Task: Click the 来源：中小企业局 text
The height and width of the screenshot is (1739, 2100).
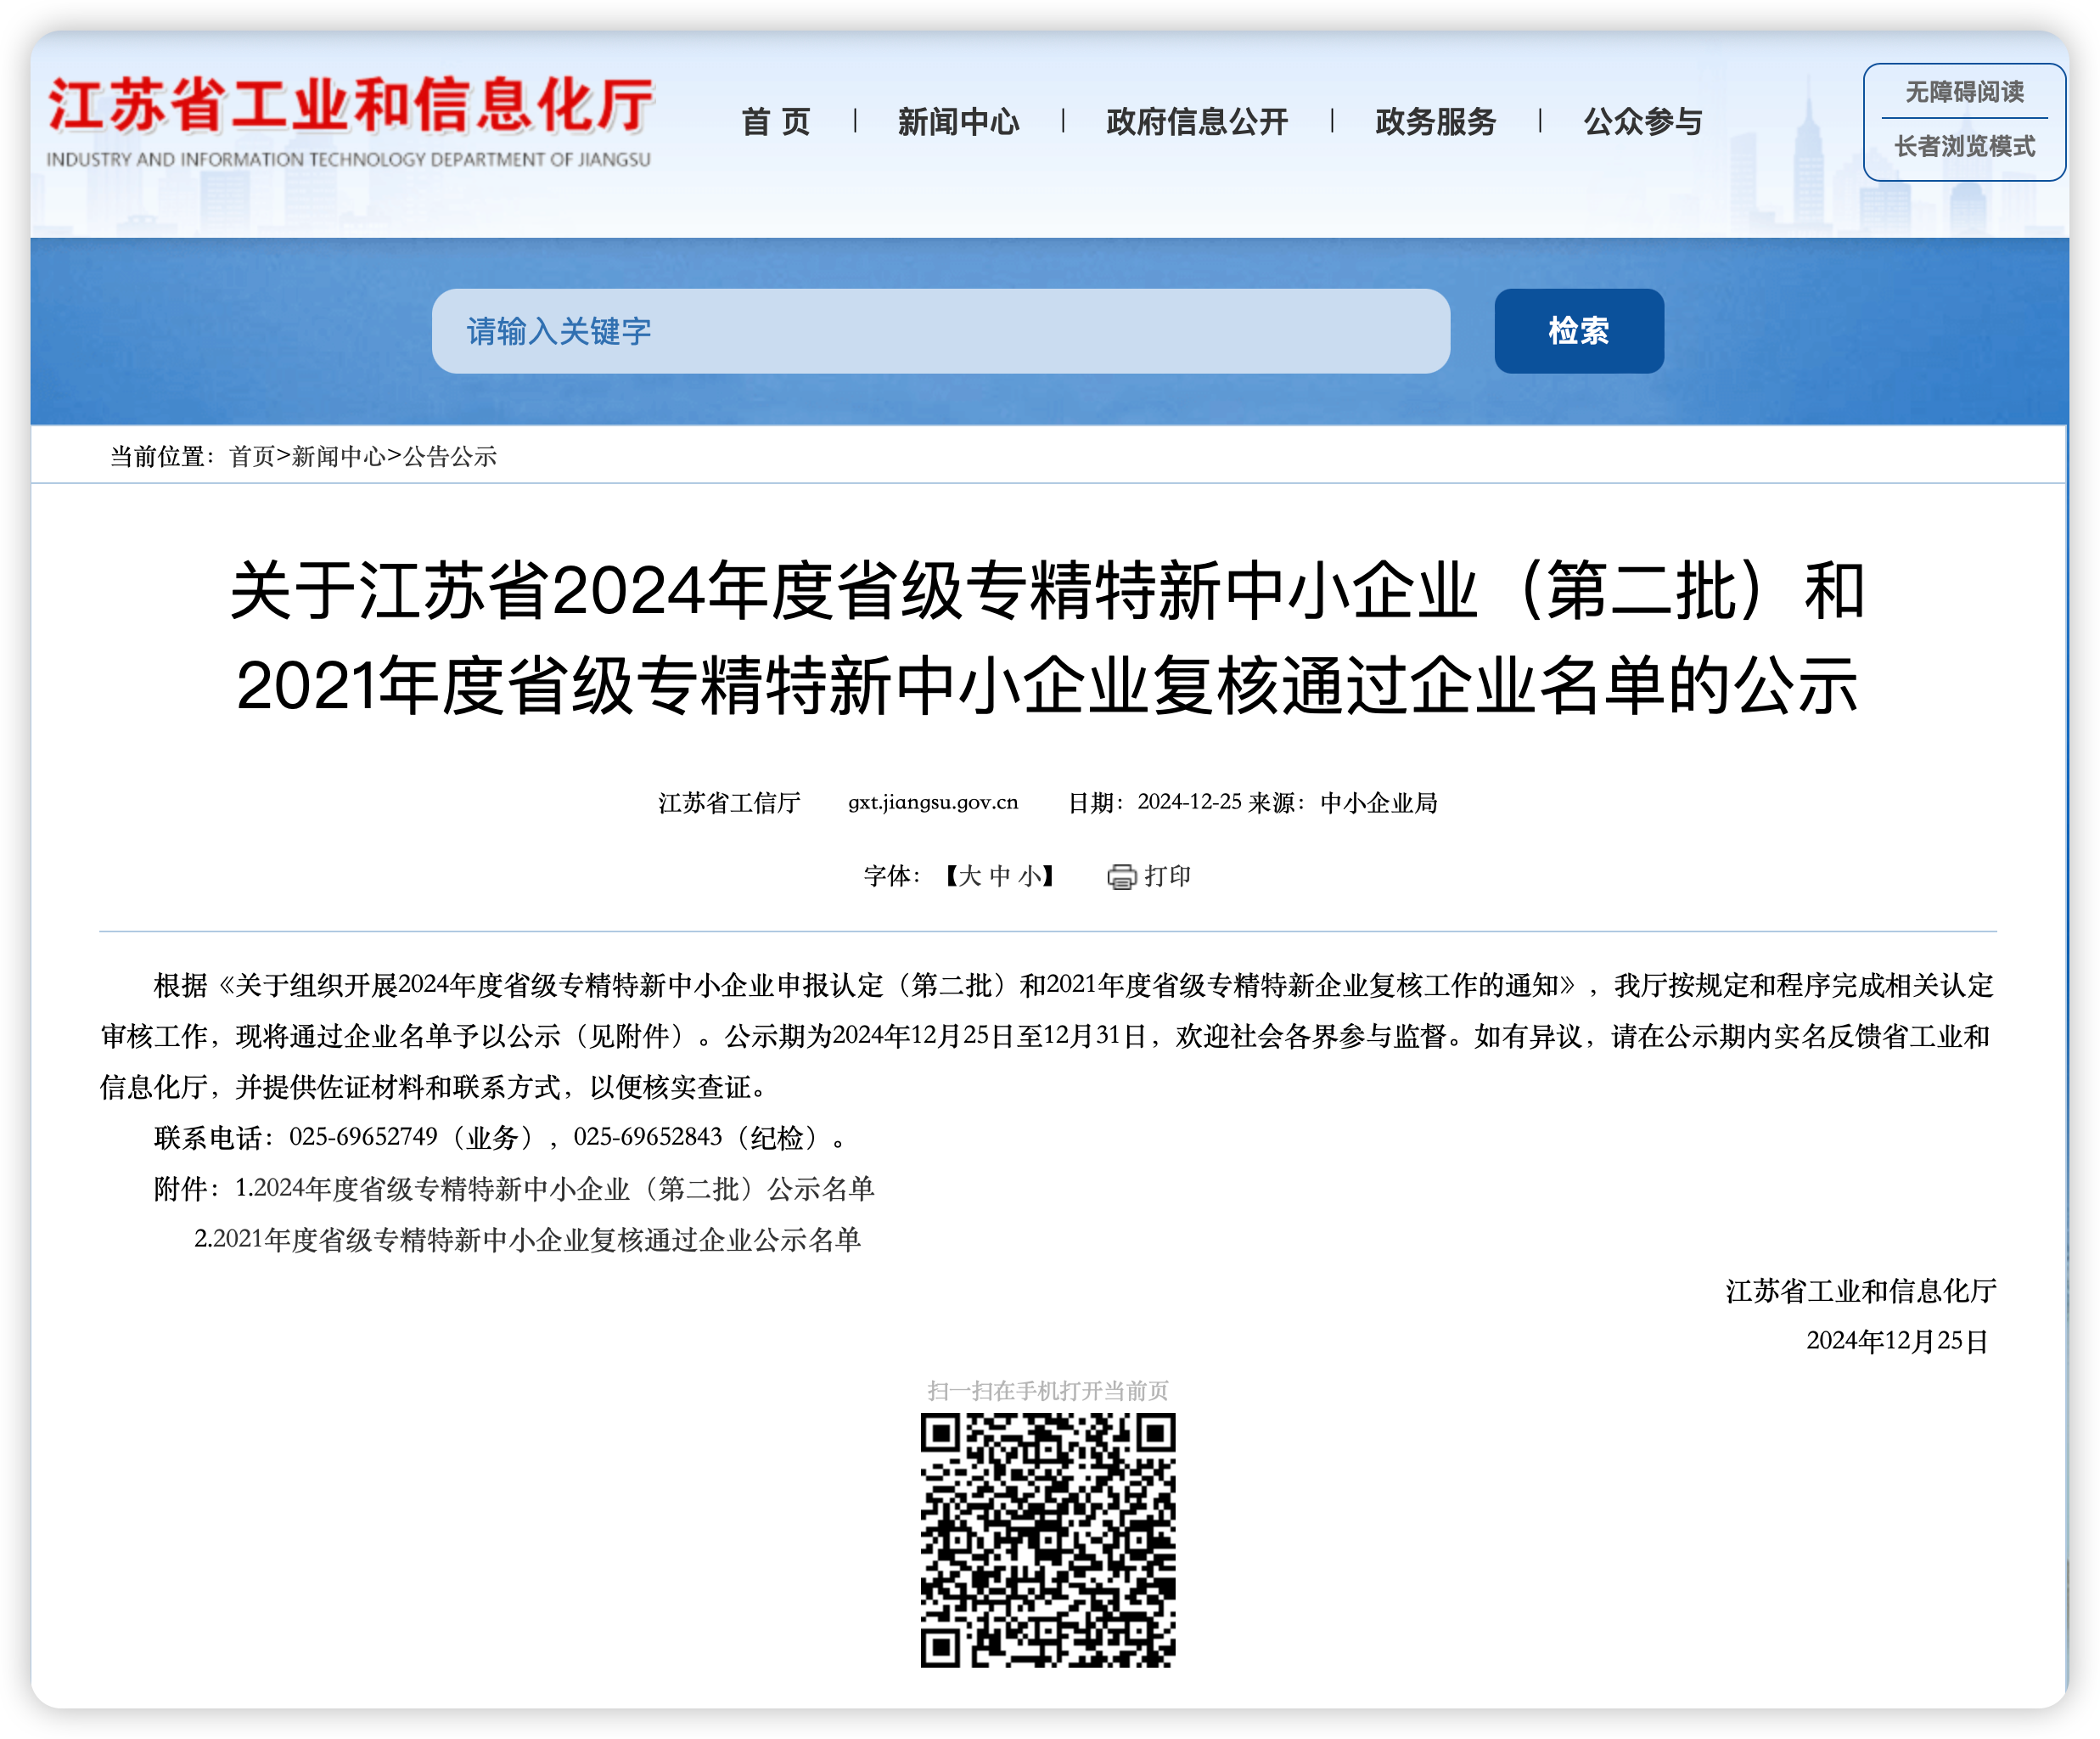Action: [x=1342, y=802]
